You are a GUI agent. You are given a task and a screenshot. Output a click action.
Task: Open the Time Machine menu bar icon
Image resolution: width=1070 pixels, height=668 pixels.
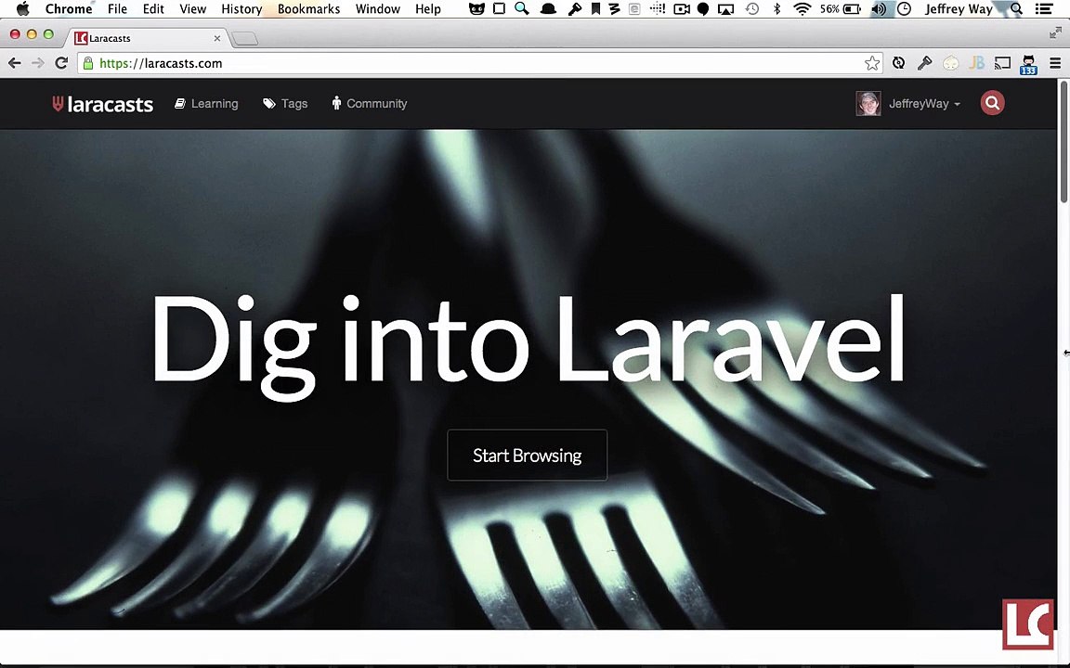tap(752, 9)
